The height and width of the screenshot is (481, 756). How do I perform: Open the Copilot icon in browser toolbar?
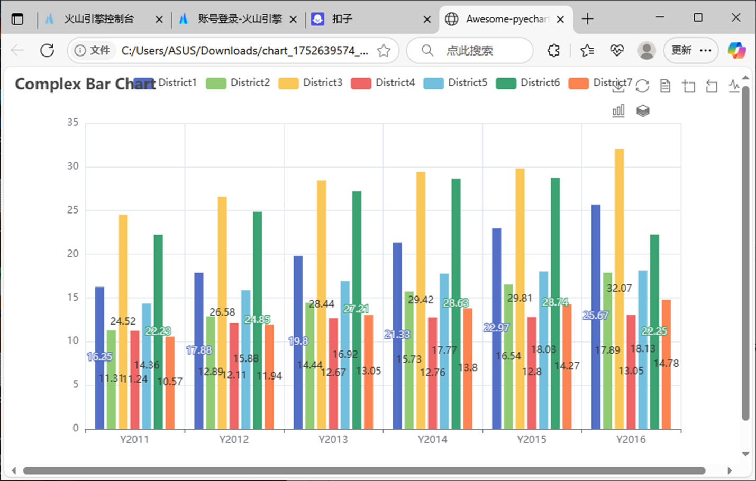pos(736,50)
